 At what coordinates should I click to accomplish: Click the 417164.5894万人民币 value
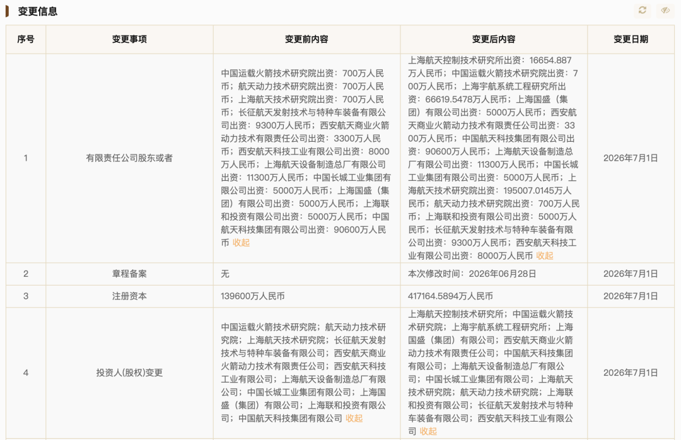click(x=450, y=296)
